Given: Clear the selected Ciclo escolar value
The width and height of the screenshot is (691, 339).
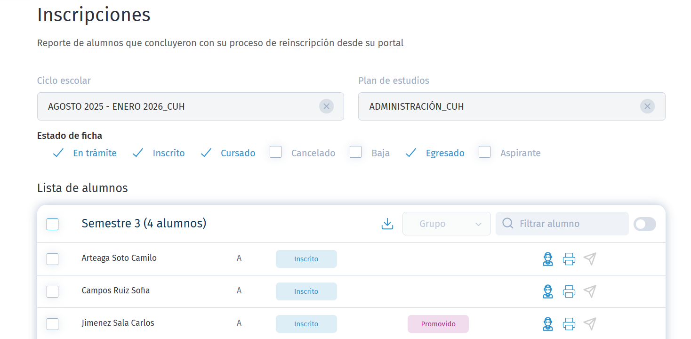Looking at the screenshot, I should tap(326, 106).
